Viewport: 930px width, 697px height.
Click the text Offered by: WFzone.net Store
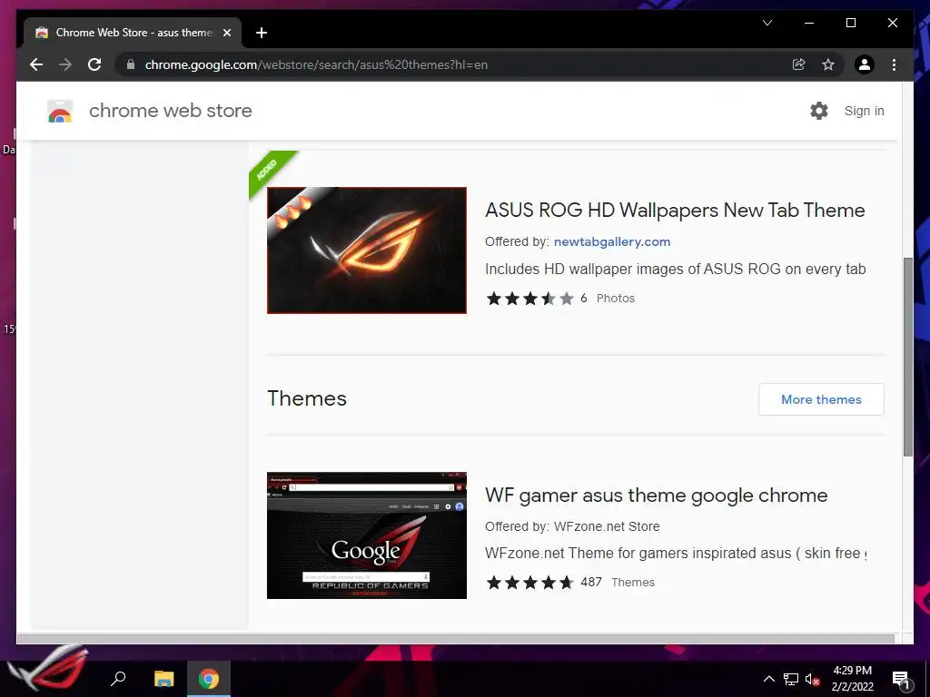point(572,526)
